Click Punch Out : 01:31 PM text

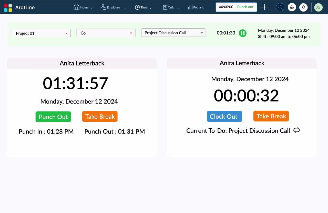point(115,131)
